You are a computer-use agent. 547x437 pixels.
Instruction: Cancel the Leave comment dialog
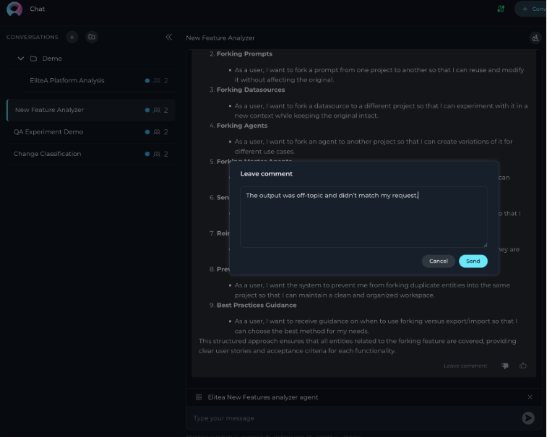(x=438, y=261)
